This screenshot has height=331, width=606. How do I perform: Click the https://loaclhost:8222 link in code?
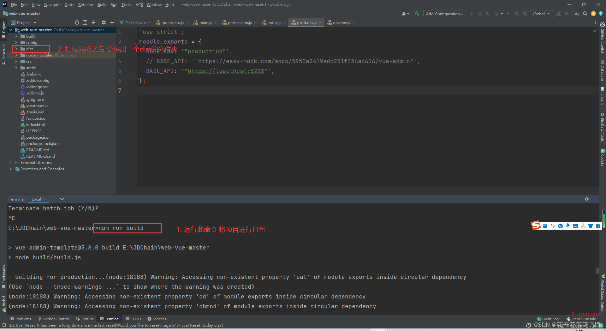tap(226, 71)
